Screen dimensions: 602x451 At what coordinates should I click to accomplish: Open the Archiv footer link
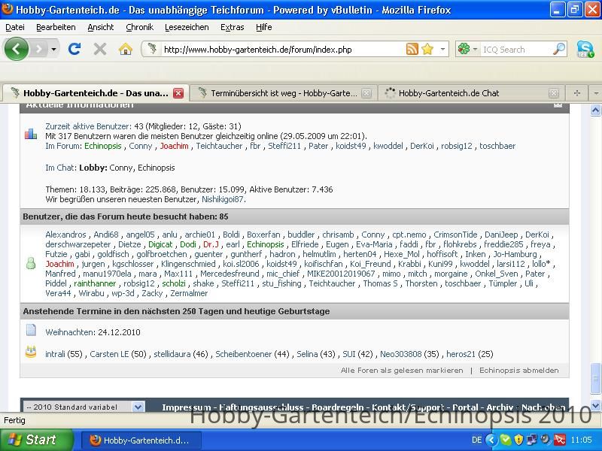(x=500, y=407)
